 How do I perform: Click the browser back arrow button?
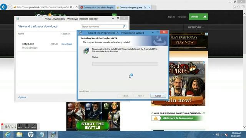pyautogui.click(x=3, y=7)
